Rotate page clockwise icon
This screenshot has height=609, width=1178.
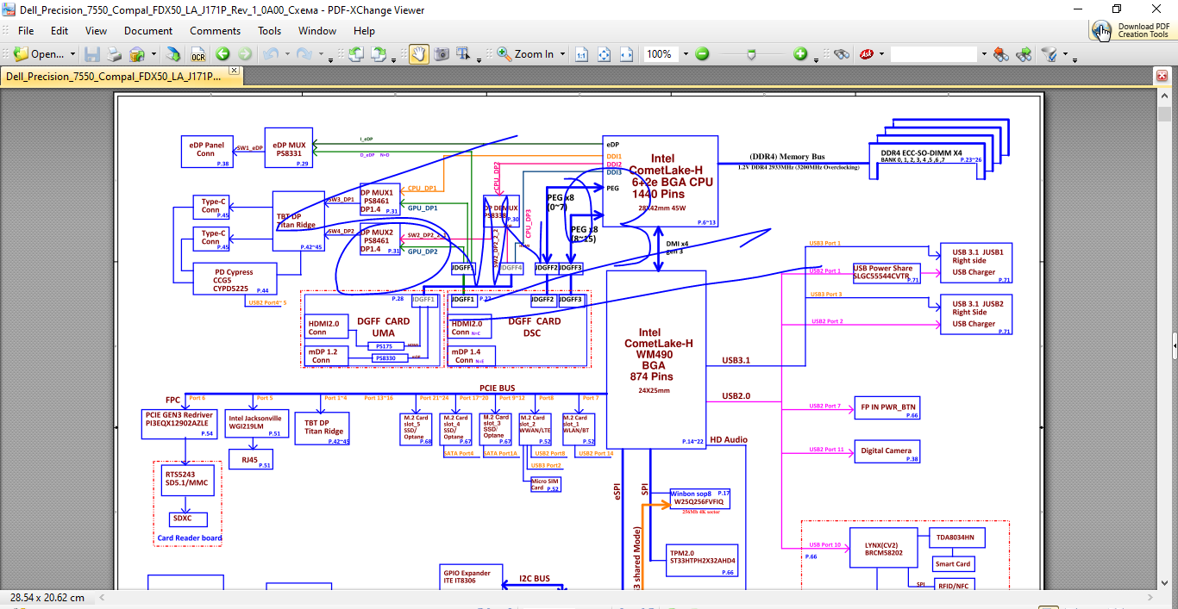pyautogui.click(x=379, y=53)
